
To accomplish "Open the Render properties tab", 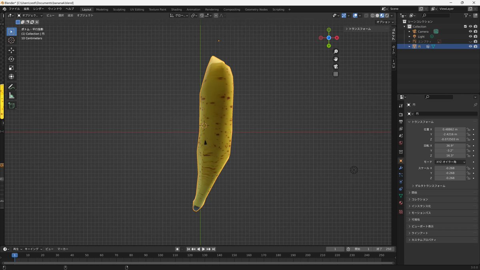I will coord(401,114).
